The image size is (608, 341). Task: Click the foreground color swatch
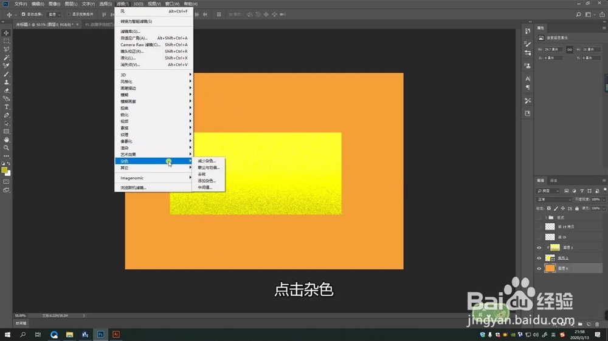click(x=4, y=169)
